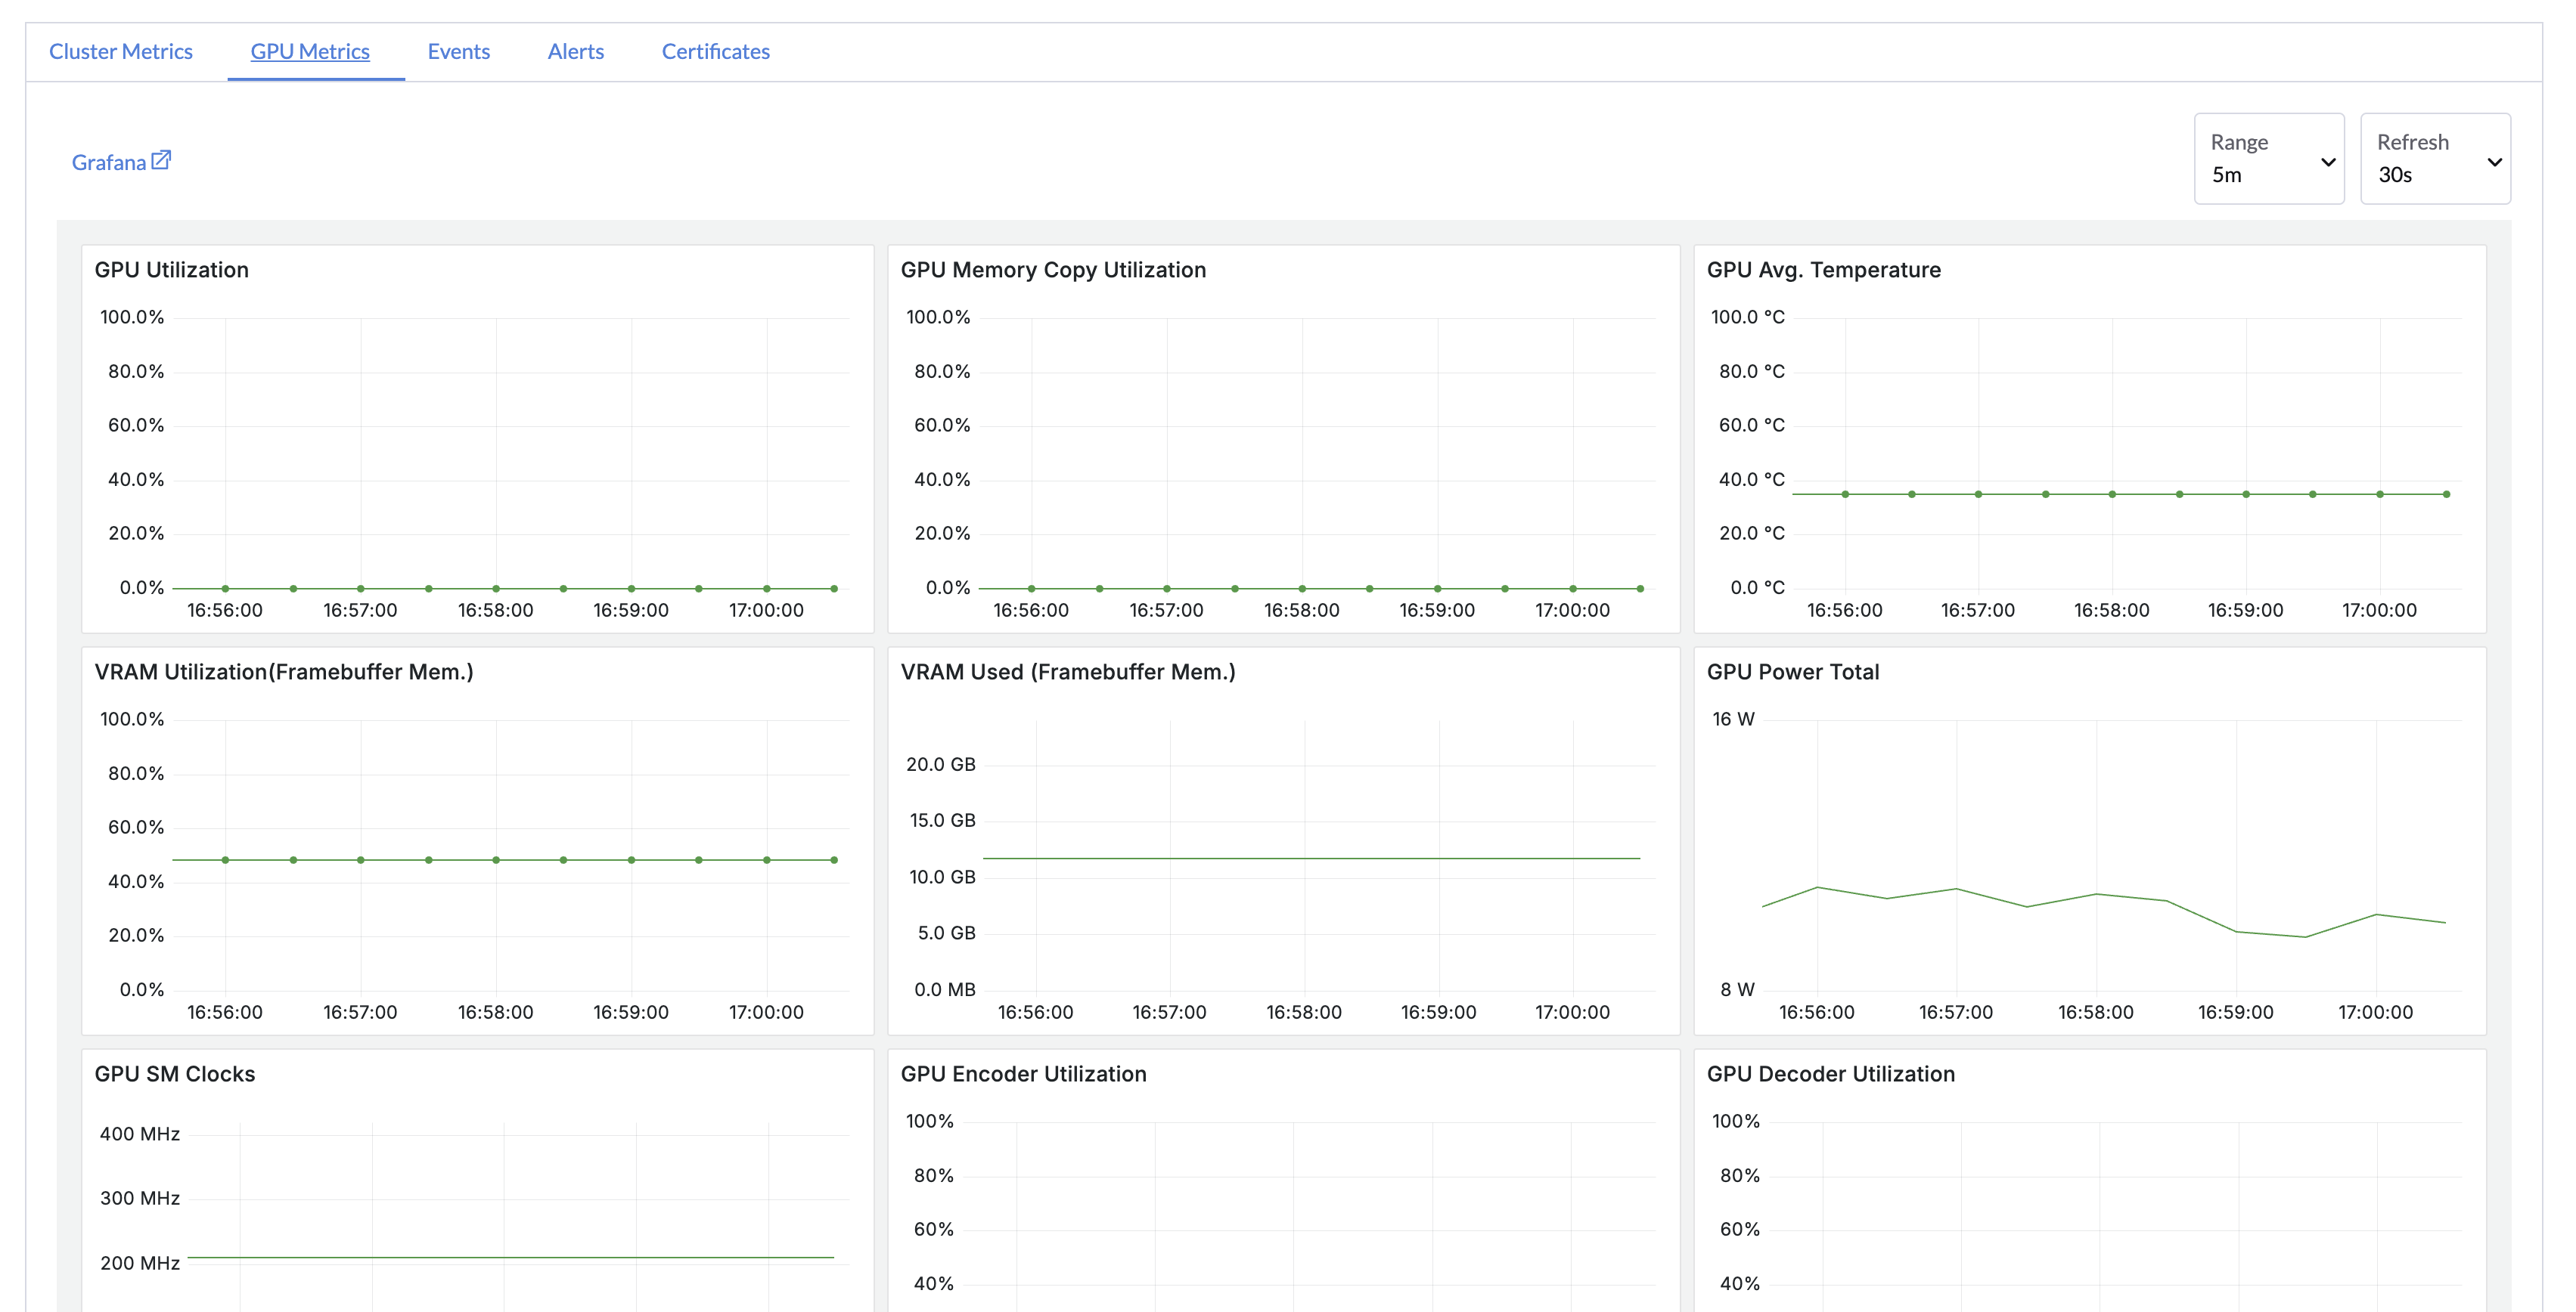Open the Alerts tab

tap(576, 51)
